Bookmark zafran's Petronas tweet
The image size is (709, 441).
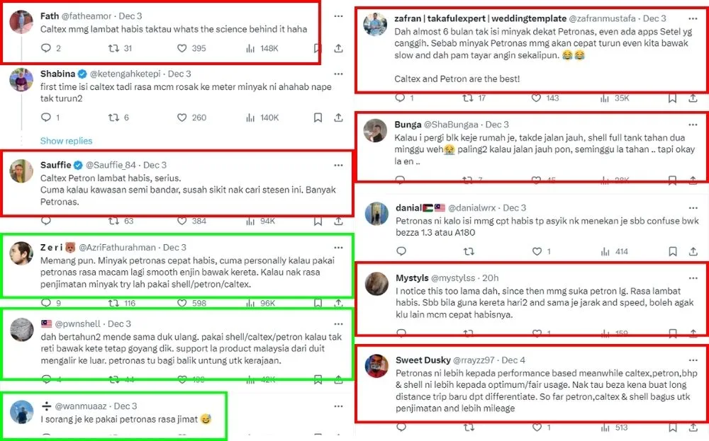tap(672, 98)
